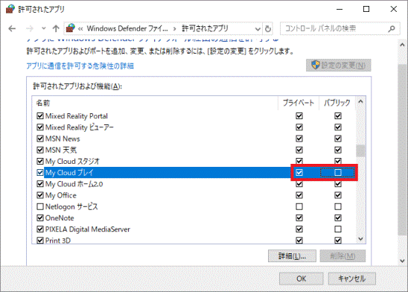Viewport: 408px width, 292px height.
Task: Toggle MSN News private checkbox
Action: (x=299, y=139)
